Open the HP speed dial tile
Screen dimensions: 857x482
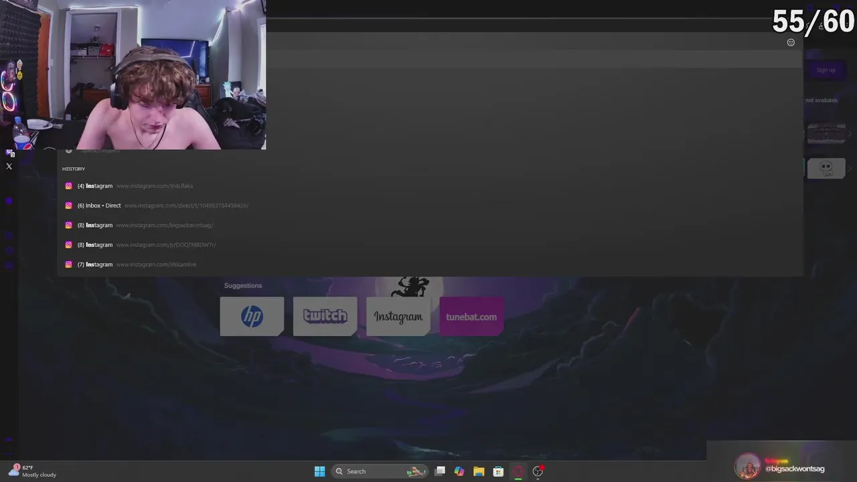click(x=252, y=317)
